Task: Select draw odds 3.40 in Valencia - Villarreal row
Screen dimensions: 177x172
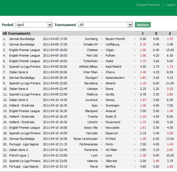Action: tap(156, 161)
